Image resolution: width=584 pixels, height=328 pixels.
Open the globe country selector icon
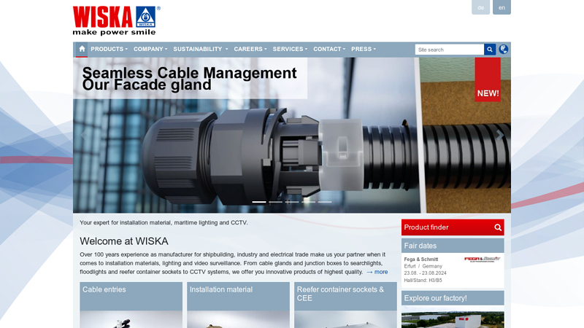point(504,49)
